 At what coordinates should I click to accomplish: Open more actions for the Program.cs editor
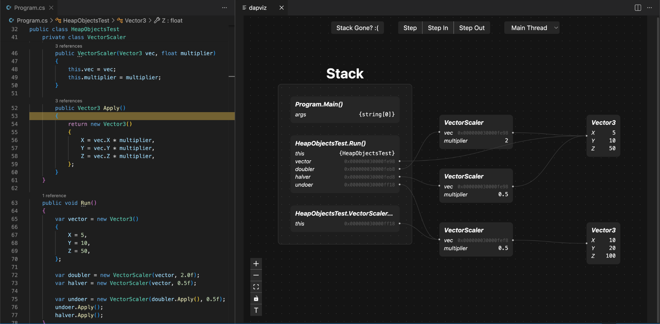224,8
